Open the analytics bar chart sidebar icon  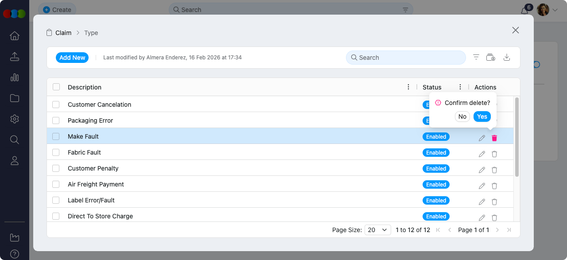15,78
